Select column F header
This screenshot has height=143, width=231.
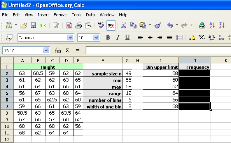(x=103, y=60)
